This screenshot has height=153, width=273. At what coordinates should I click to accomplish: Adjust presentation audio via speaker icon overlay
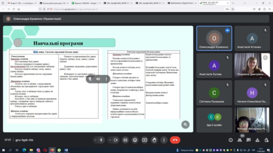click(x=98, y=79)
